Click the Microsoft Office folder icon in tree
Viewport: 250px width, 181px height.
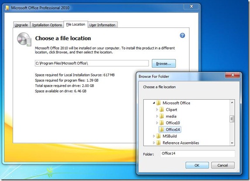158,103
